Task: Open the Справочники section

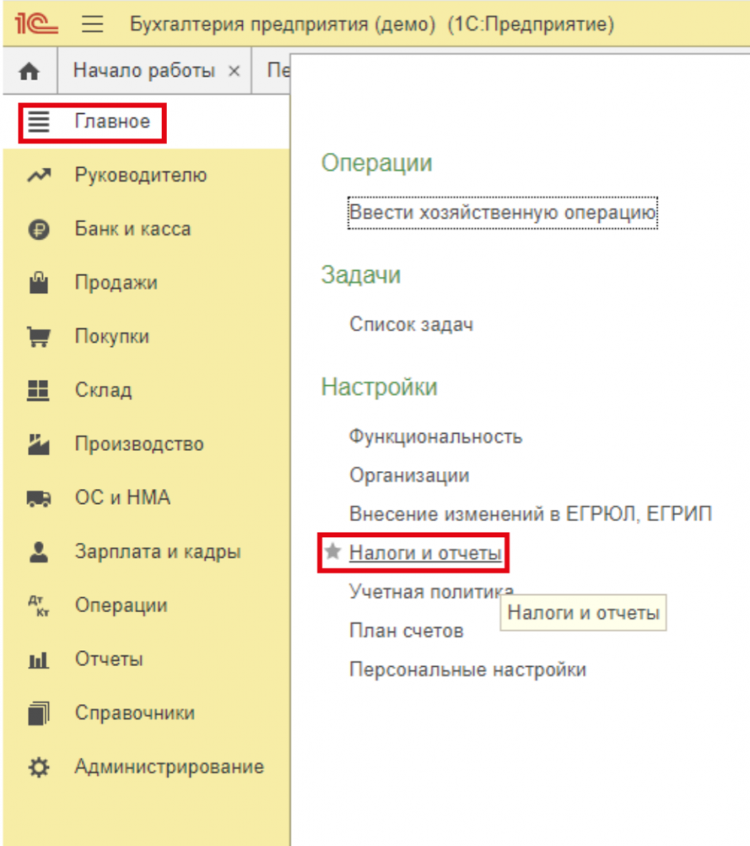Action: pyautogui.click(x=135, y=713)
